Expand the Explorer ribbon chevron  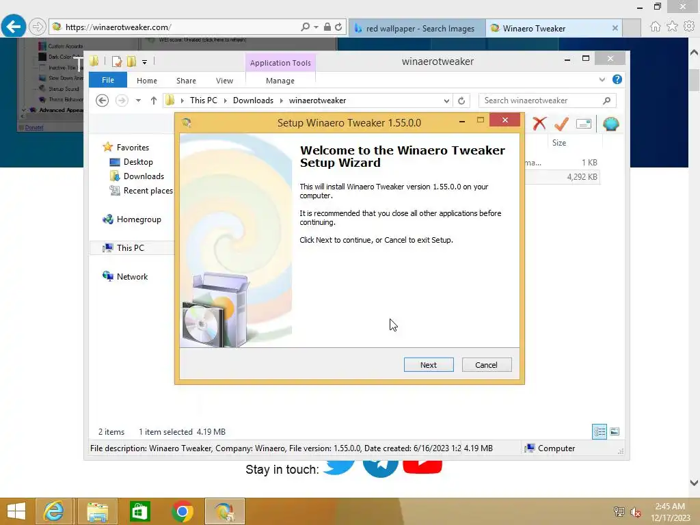pos(602,79)
